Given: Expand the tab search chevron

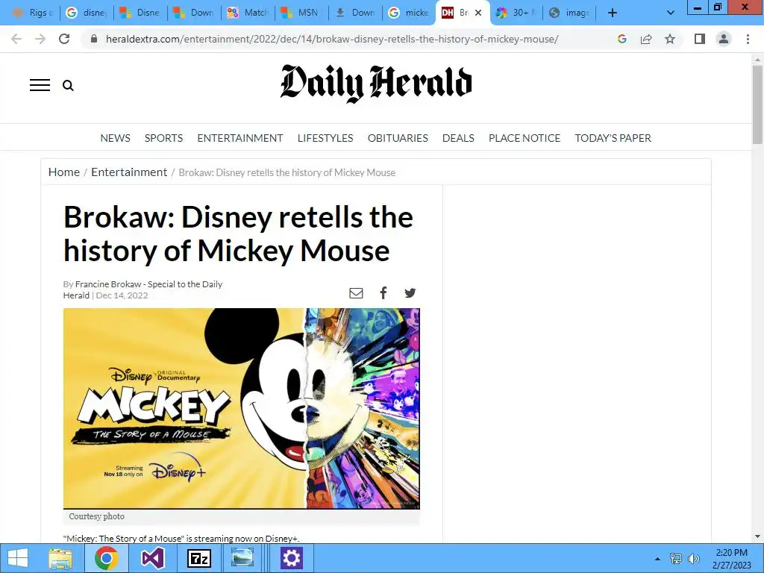Looking at the screenshot, I should coord(671,13).
